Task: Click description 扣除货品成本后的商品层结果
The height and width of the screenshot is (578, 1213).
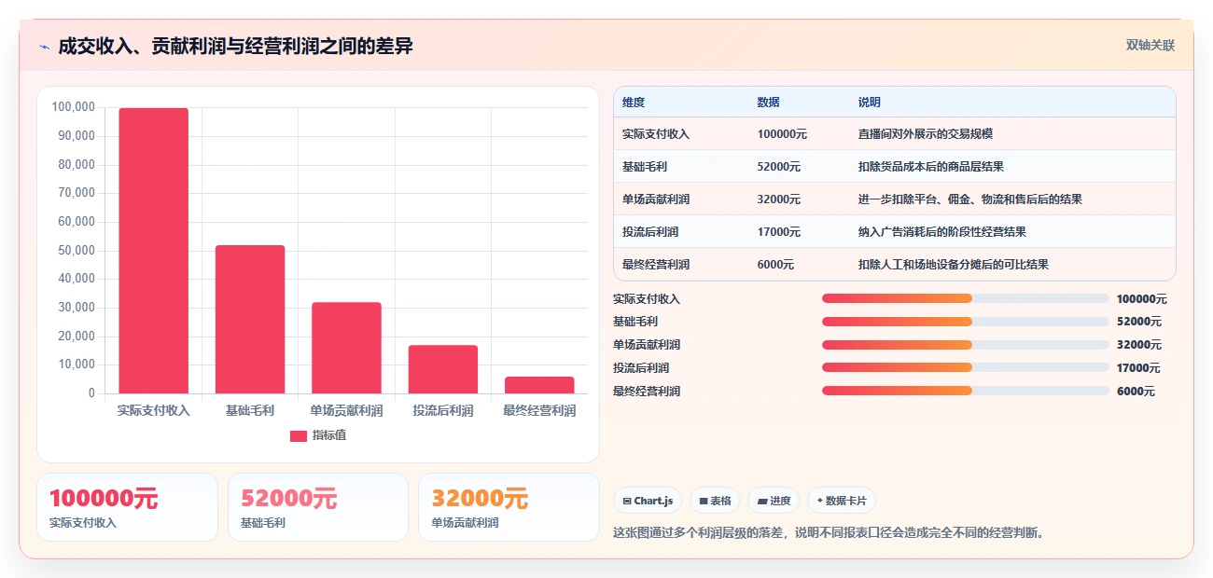Action: 931,167
